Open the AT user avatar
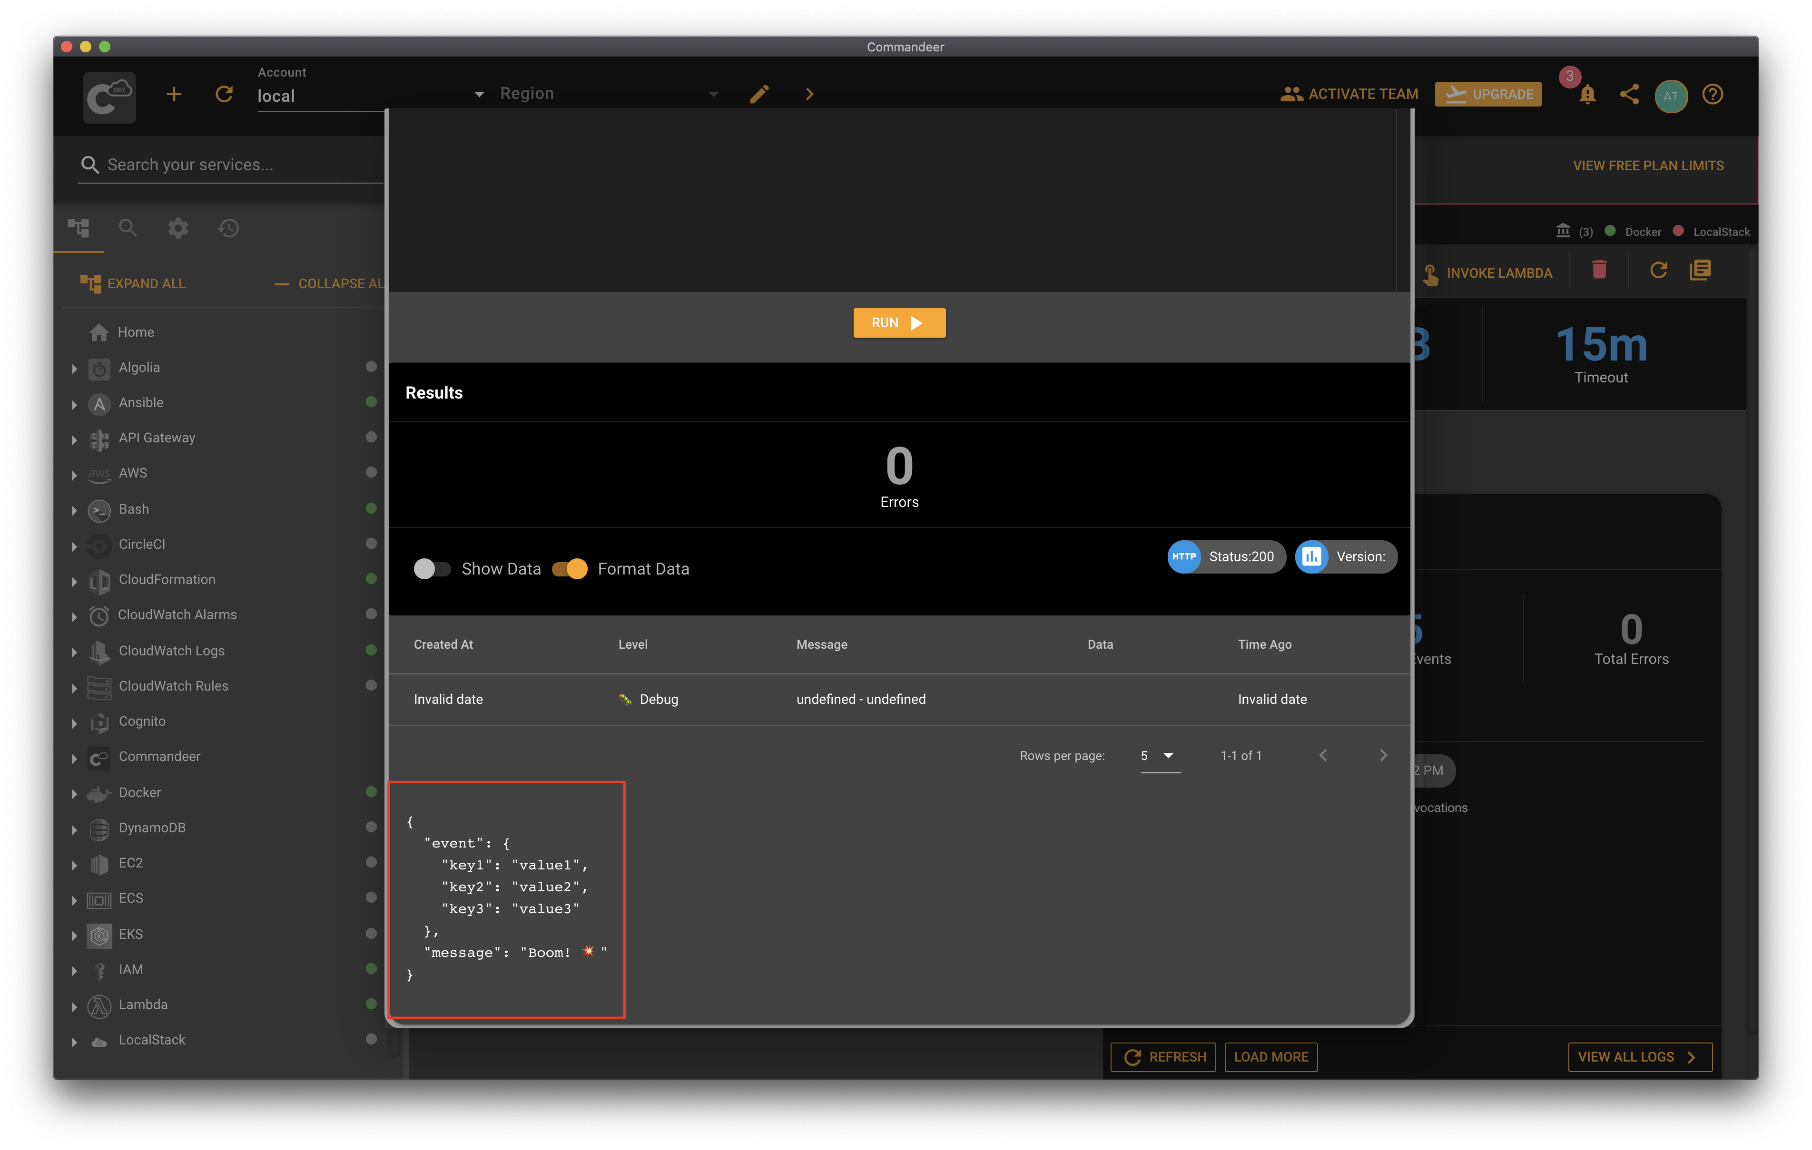The image size is (1812, 1150). [x=1671, y=96]
